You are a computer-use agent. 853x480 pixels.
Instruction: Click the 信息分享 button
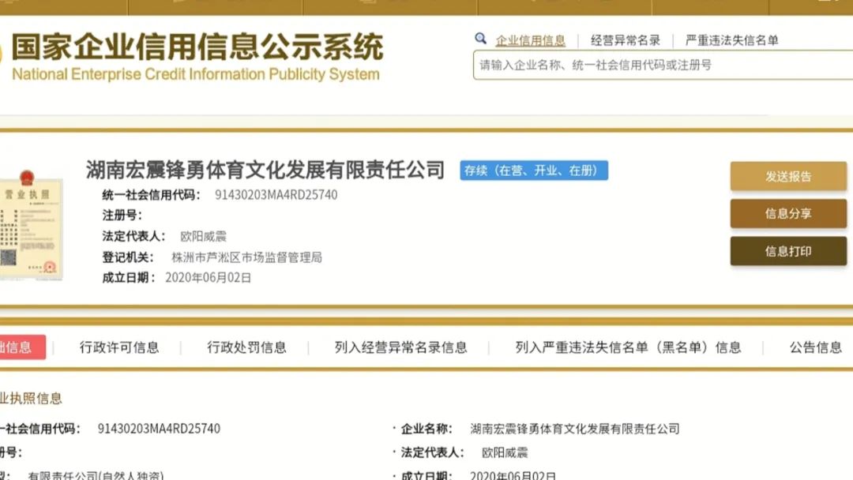788,214
